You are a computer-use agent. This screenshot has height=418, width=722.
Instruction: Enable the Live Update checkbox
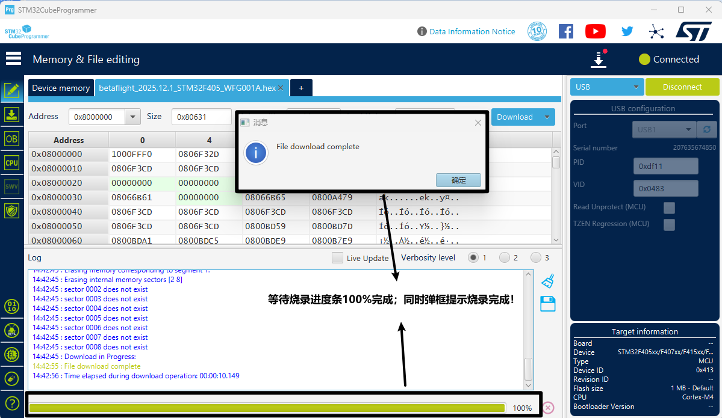[338, 258]
